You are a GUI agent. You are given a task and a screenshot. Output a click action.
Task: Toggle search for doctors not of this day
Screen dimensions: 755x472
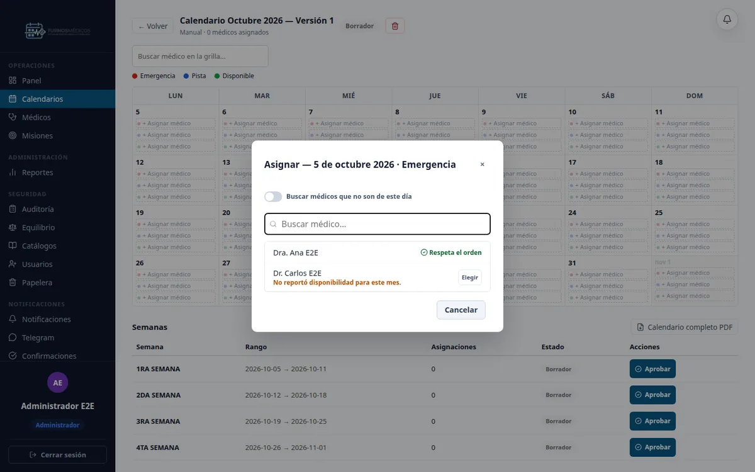point(273,196)
